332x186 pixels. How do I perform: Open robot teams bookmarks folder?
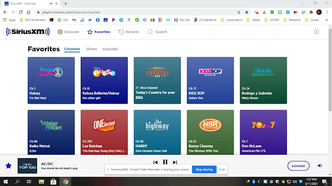(x=231, y=20)
